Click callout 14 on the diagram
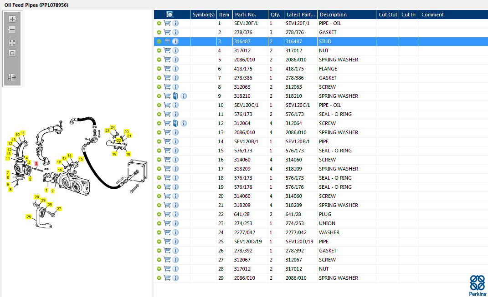 (x=69, y=156)
